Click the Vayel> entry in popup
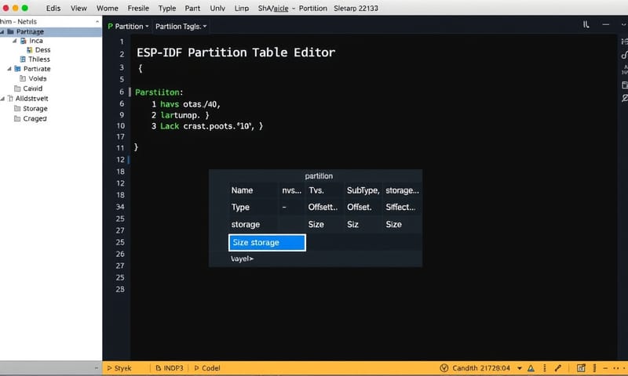 [243, 258]
